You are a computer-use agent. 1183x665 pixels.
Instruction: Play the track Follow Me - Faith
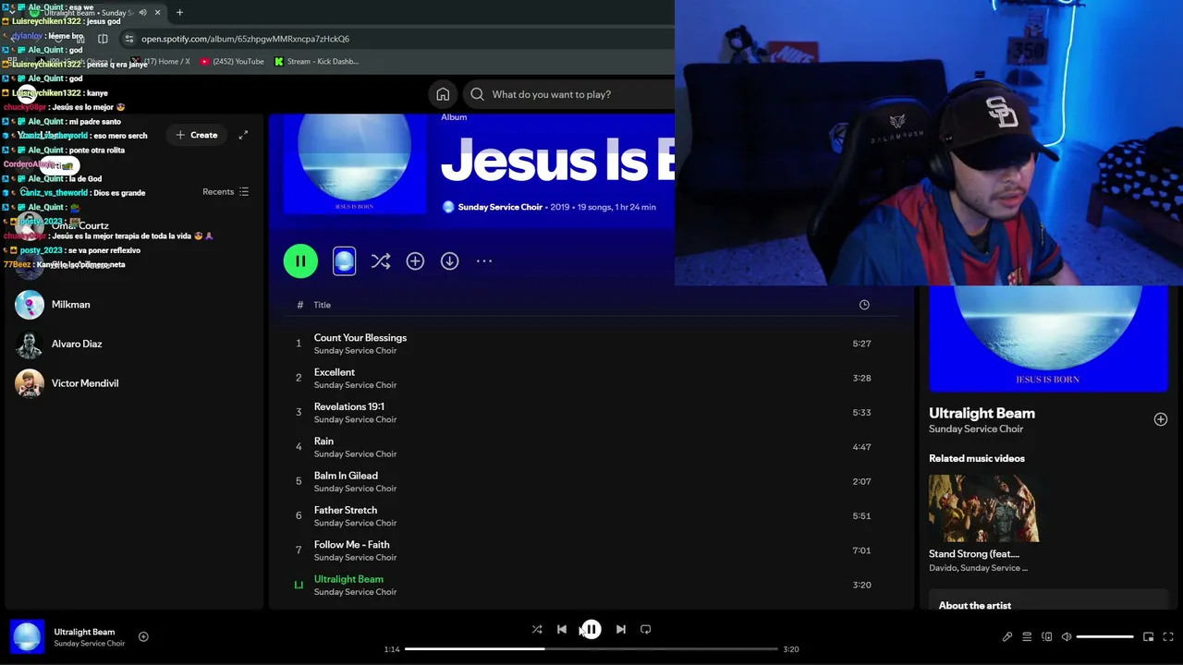(x=591, y=550)
